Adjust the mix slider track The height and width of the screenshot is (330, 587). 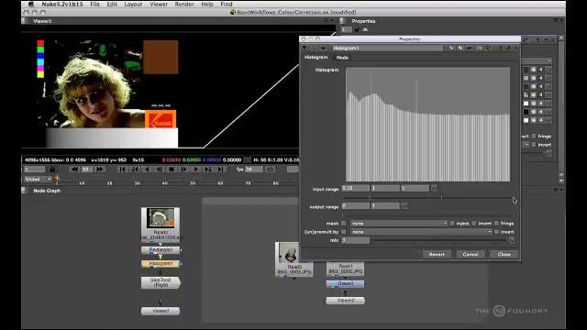click(440, 240)
